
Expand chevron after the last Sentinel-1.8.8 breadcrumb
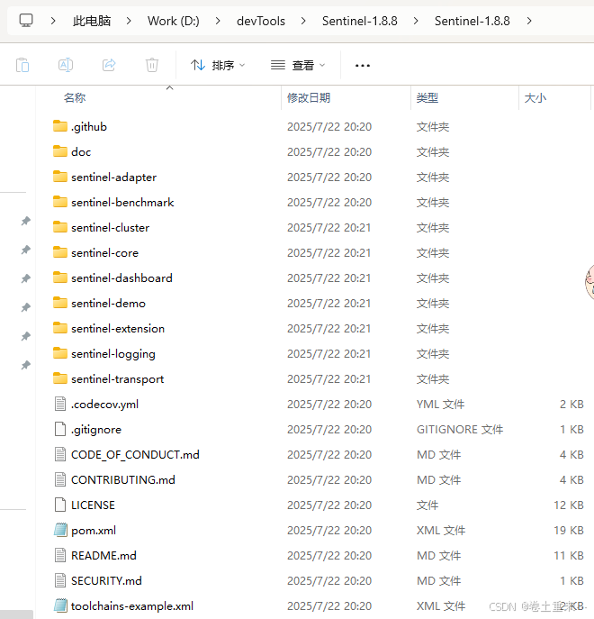click(529, 21)
